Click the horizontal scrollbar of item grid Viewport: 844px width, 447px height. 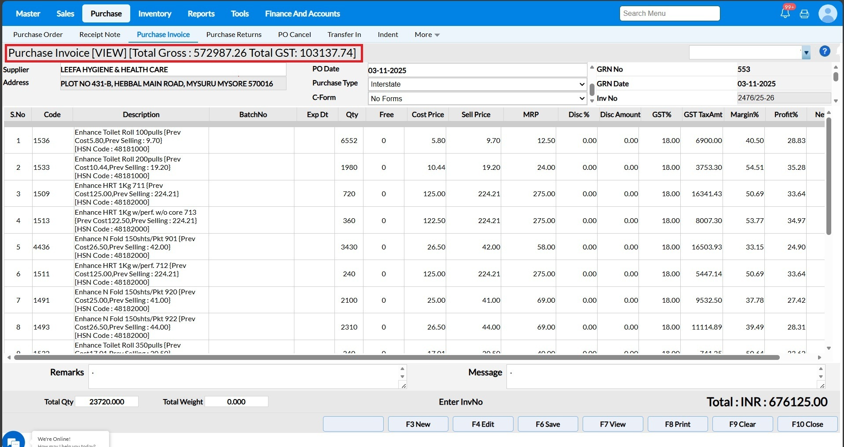pos(396,358)
